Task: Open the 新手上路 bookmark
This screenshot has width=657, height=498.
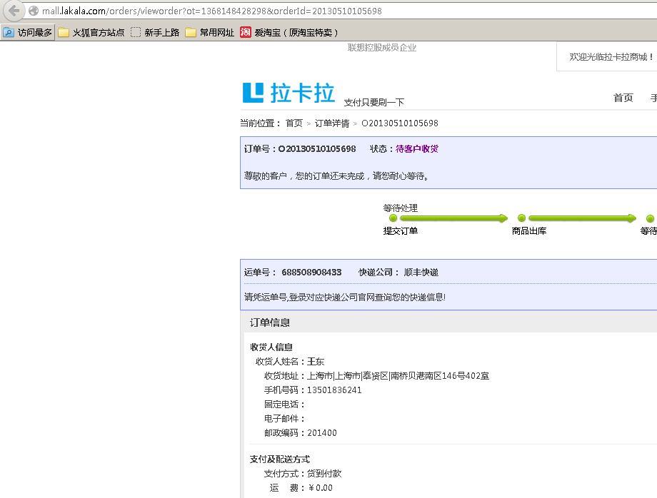Action: 155,32
